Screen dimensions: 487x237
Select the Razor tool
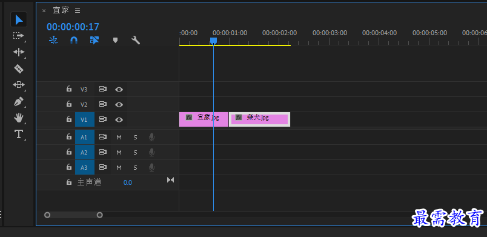tap(19, 68)
